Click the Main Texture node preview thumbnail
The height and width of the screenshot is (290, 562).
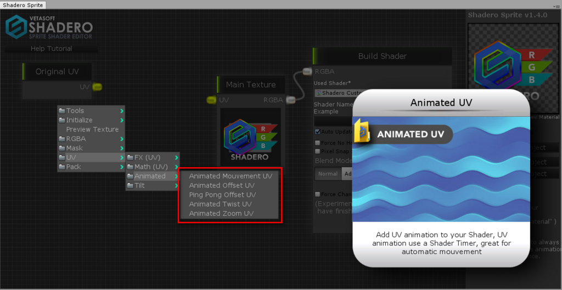(250, 137)
